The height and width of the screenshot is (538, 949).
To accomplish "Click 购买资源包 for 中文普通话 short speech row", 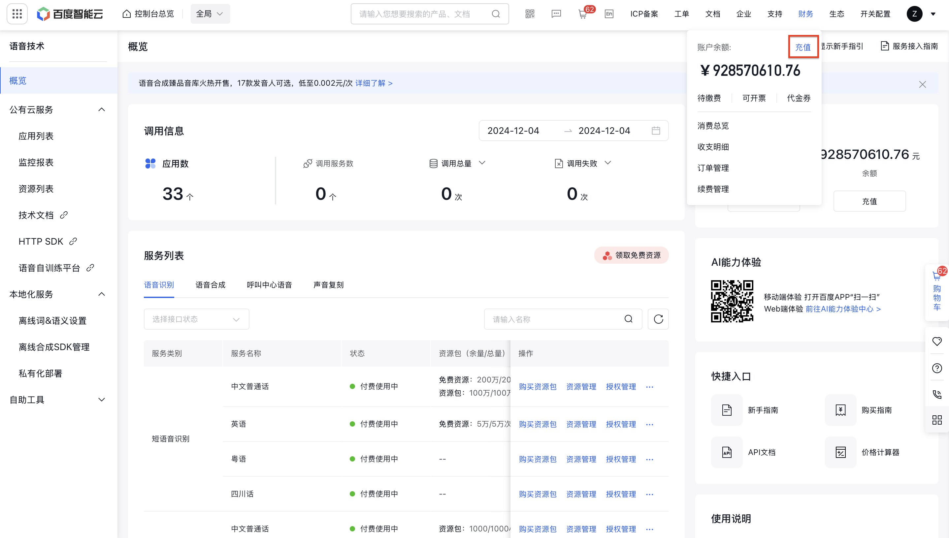I will pos(538,386).
